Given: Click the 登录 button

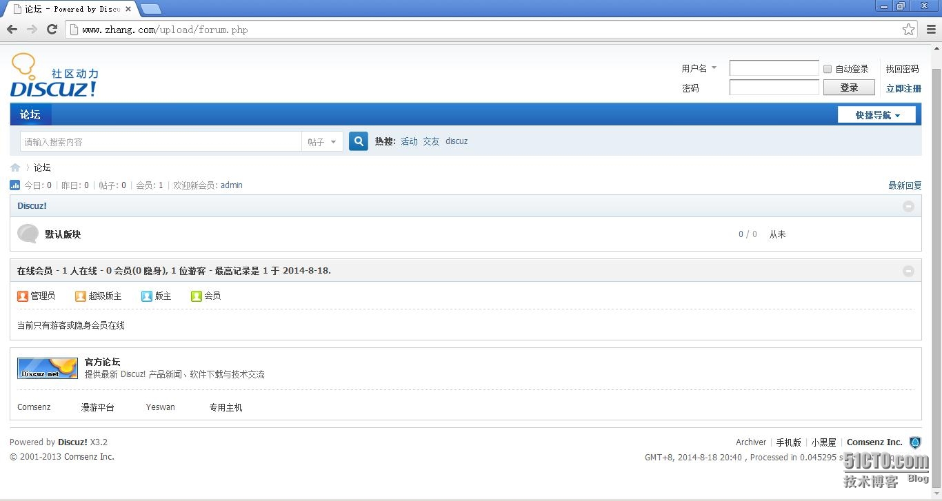Looking at the screenshot, I should (849, 88).
